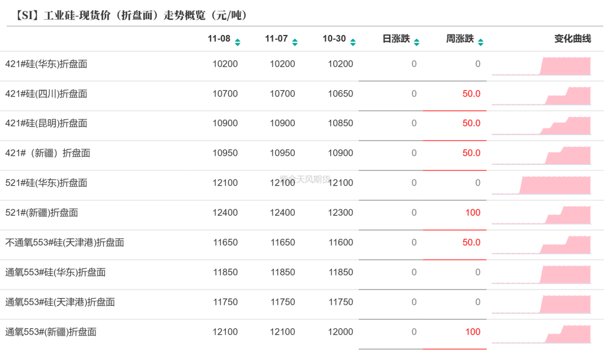Click the 变化曲线 column header
Image resolution: width=610 pixels, height=364 pixels.
click(572, 39)
